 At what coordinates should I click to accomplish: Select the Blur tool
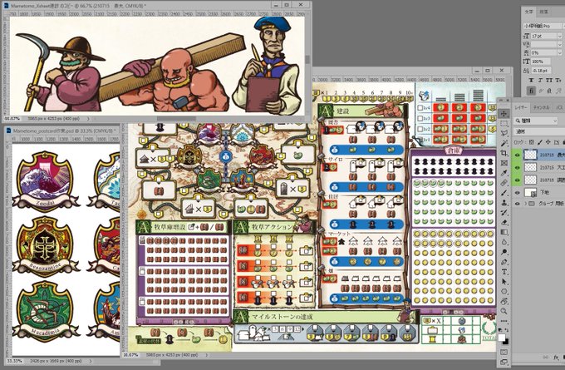coord(504,242)
